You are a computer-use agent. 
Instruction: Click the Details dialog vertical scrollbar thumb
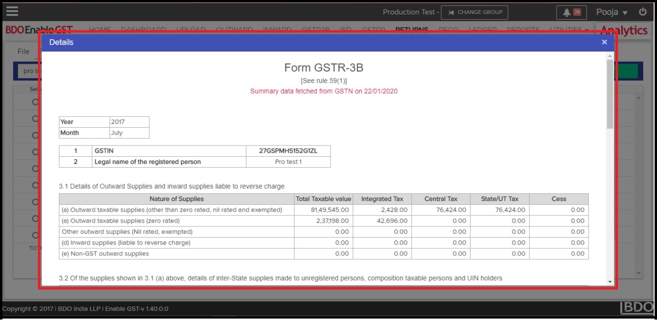pyautogui.click(x=610, y=94)
